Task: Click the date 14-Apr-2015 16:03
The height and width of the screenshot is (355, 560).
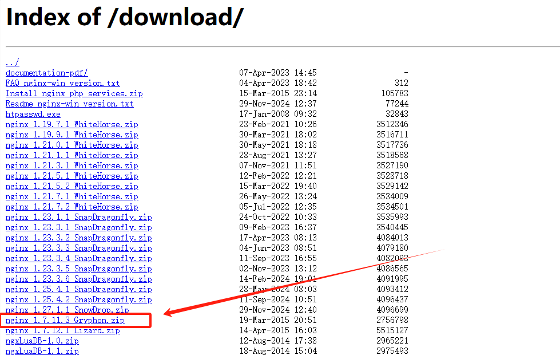Action: (278, 331)
